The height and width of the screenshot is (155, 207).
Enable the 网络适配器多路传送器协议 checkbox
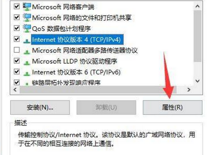(17, 50)
